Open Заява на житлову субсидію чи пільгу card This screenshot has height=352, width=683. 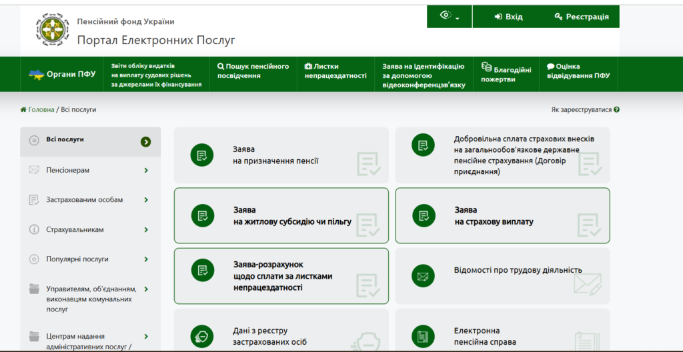coord(281,215)
